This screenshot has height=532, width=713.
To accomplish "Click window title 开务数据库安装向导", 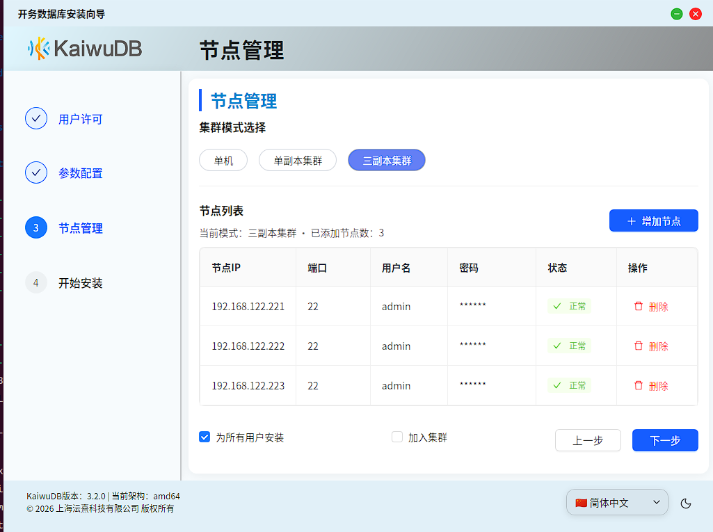I will 61,14.
